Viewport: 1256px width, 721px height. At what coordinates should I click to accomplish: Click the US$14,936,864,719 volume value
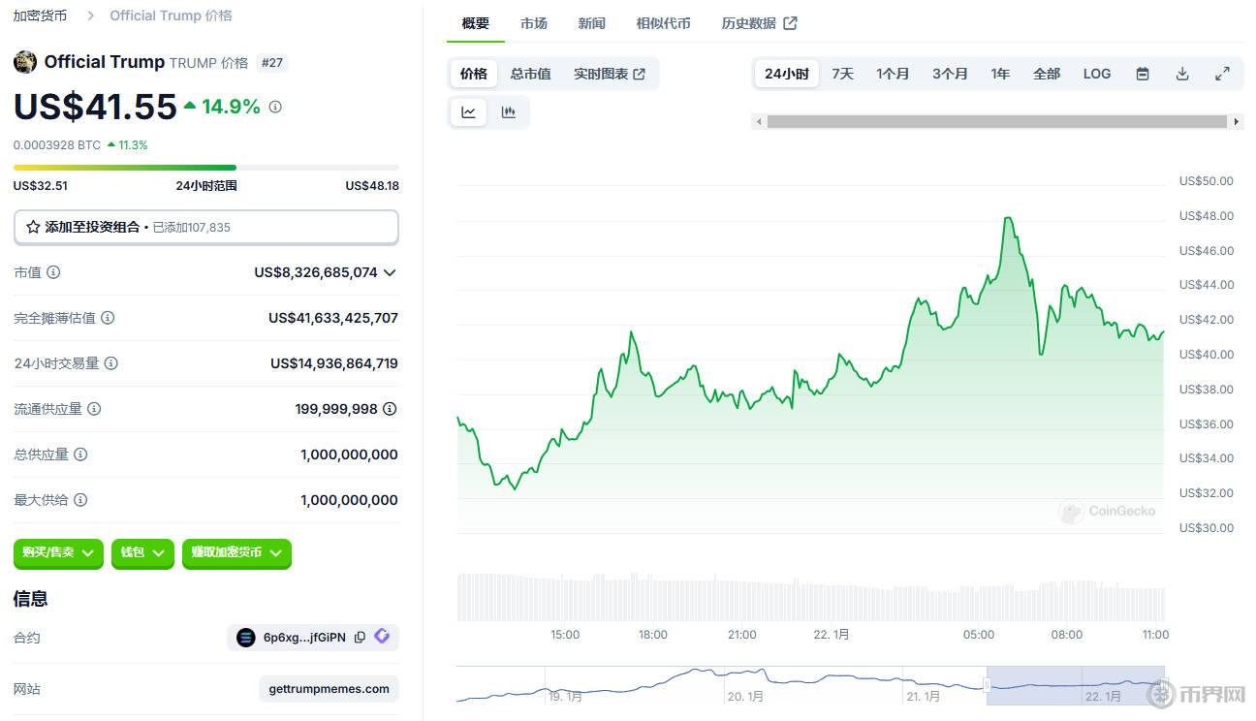coord(334,363)
